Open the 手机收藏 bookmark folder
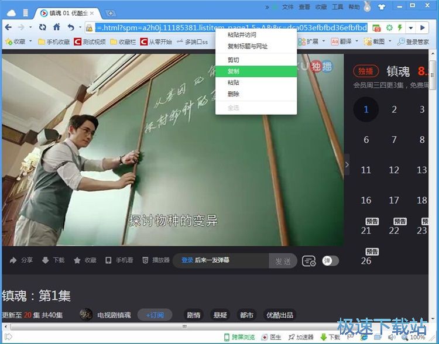This screenshot has height=344, width=439. click(x=54, y=42)
